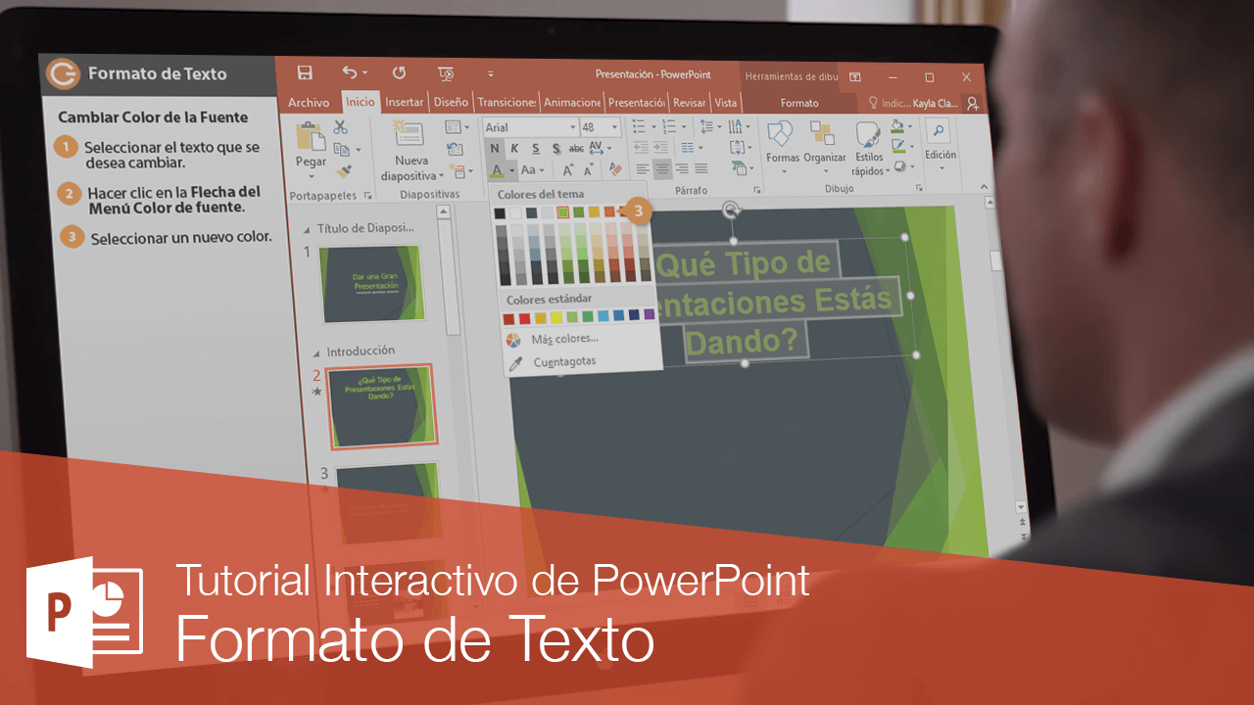Click the increase font size icon
The image size is (1254, 705).
coord(566,169)
